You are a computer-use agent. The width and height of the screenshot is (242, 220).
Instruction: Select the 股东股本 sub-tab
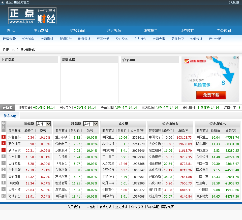pyautogui.click(x=122, y=39)
